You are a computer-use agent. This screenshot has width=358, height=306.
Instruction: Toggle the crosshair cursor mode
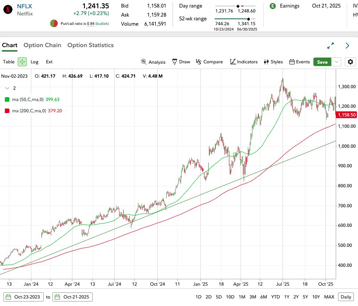coord(23,61)
